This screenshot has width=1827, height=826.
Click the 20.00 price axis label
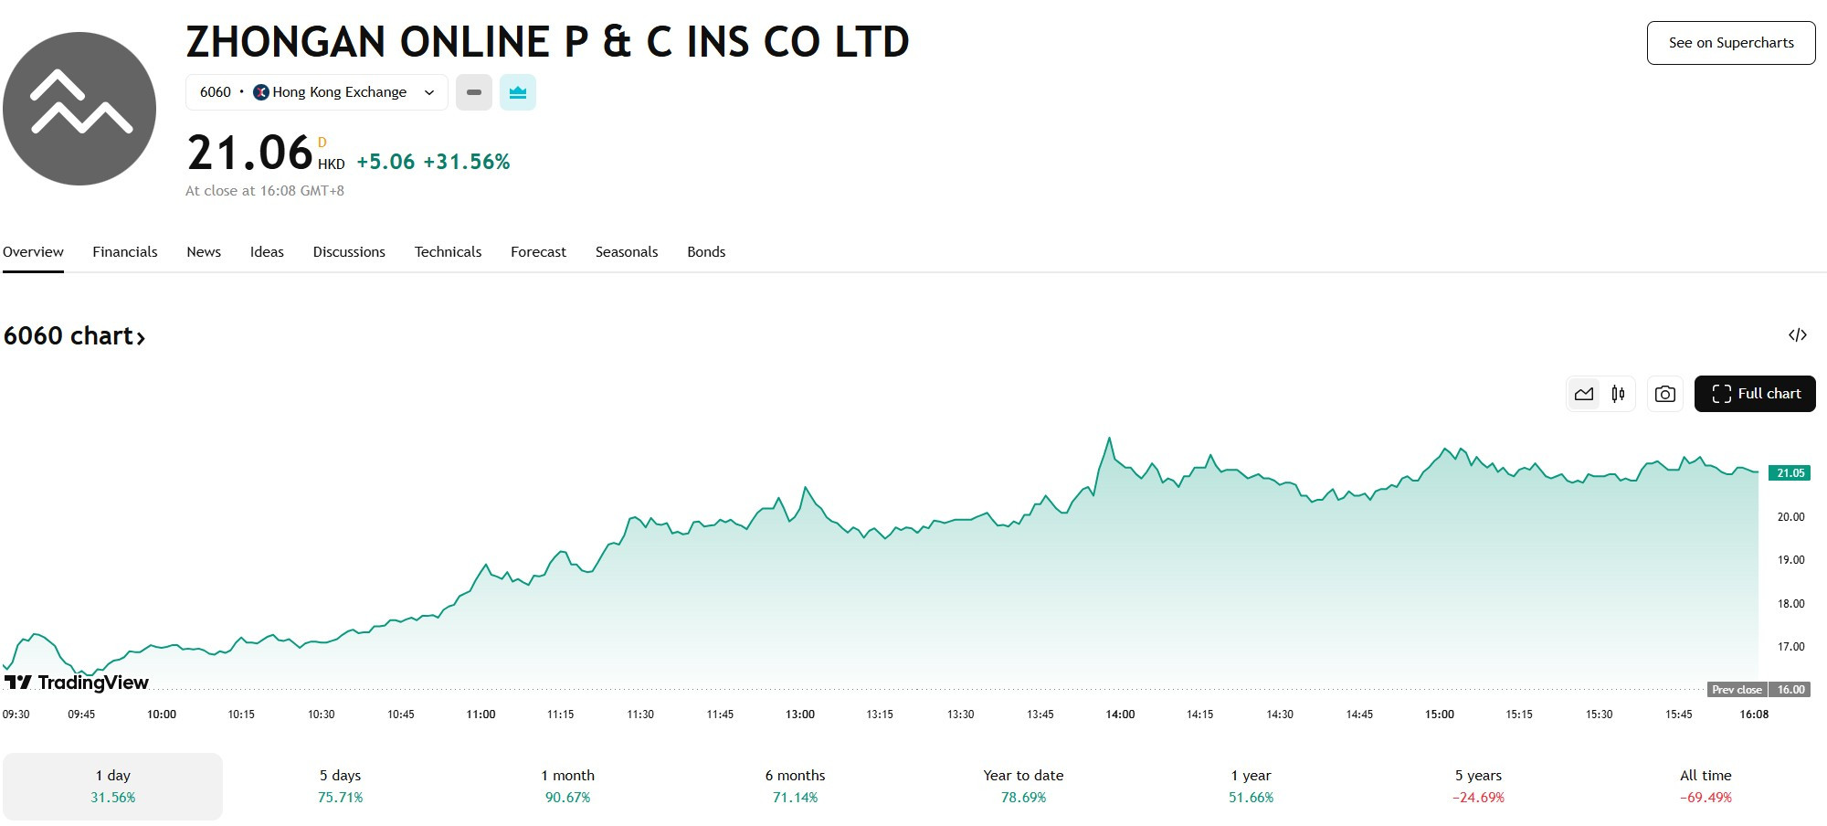(x=1790, y=517)
